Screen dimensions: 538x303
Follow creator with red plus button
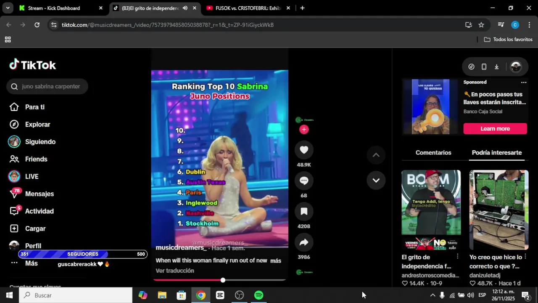point(304,130)
